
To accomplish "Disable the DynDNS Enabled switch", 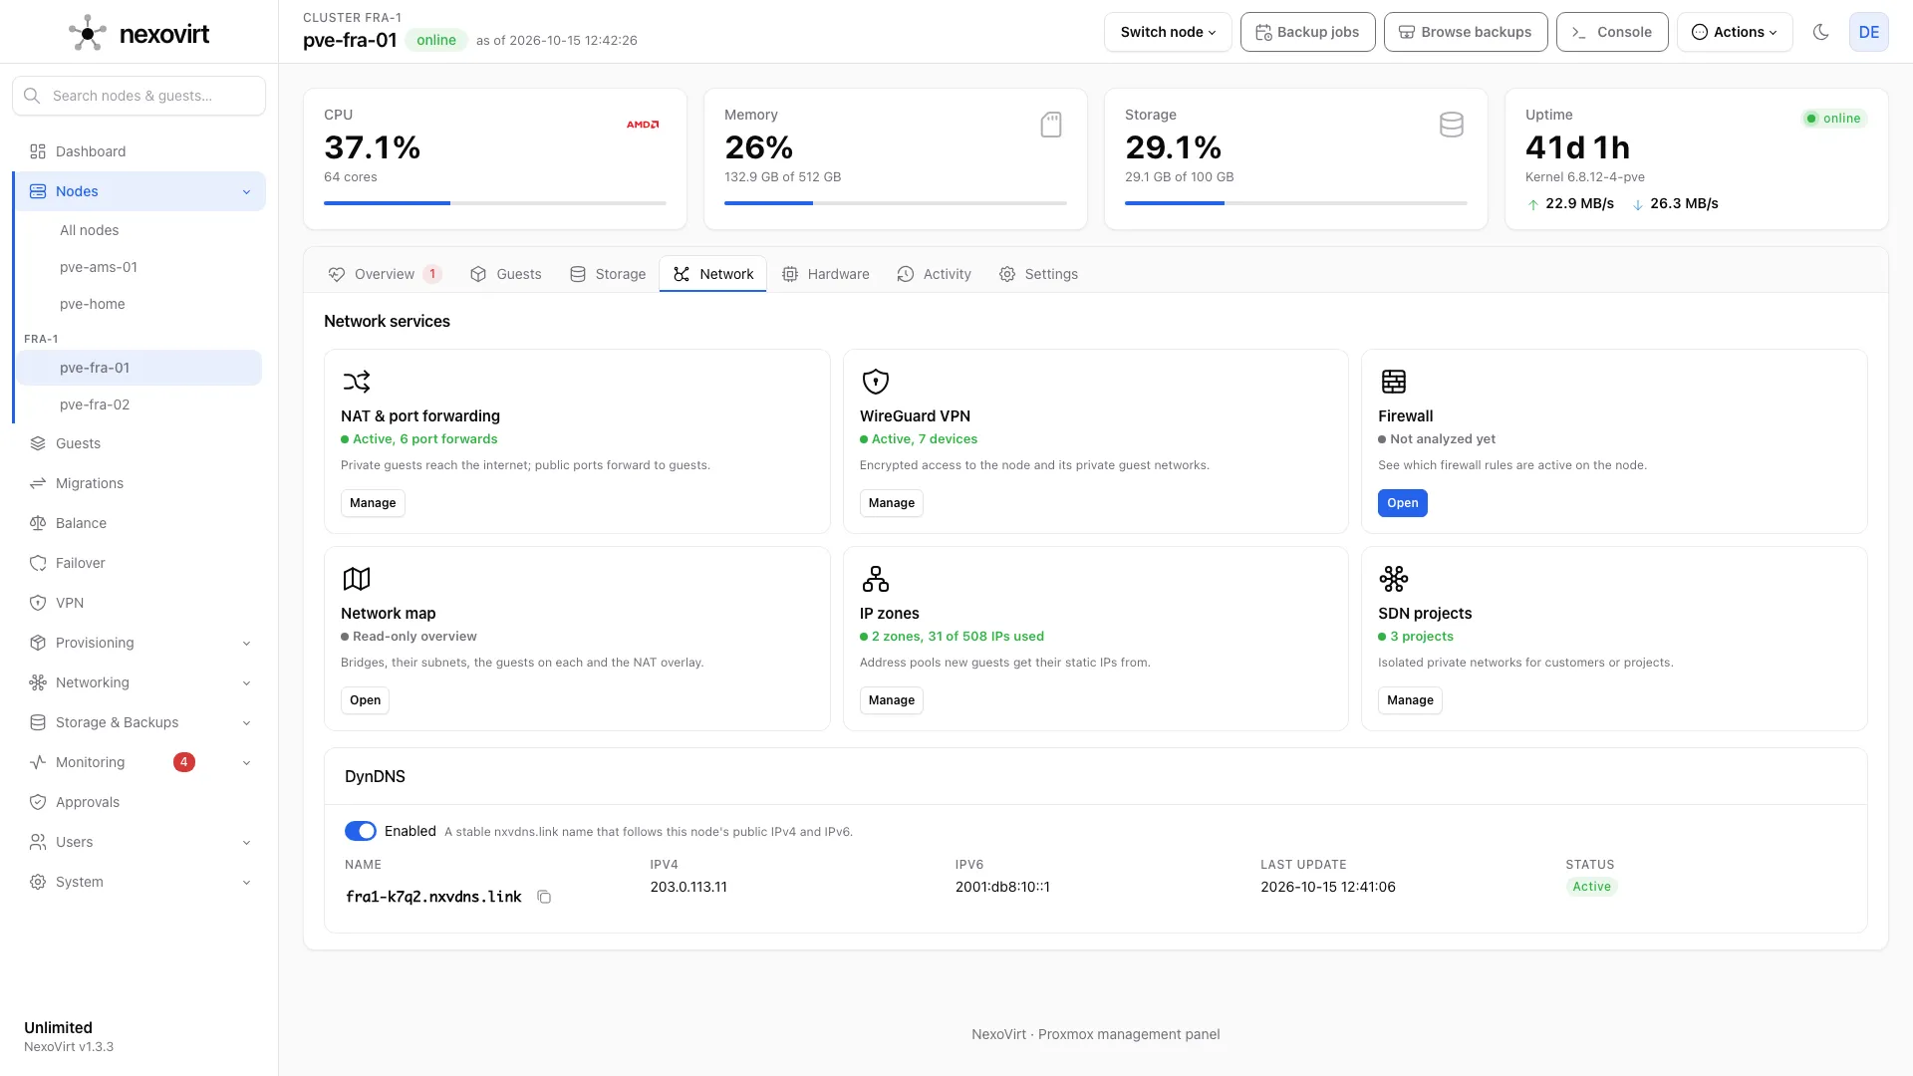I will point(361,831).
